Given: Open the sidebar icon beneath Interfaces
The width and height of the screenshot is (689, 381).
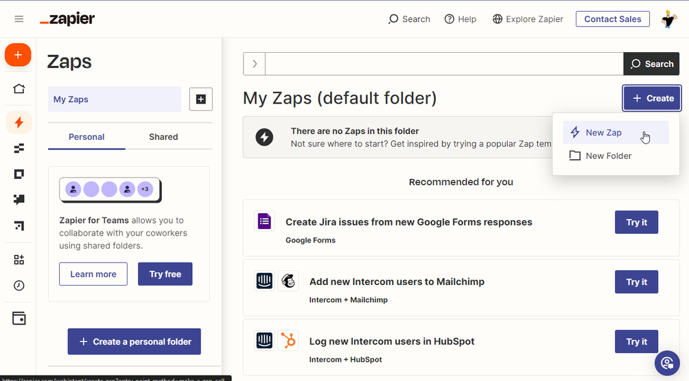Looking at the screenshot, I should (x=19, y=199).
